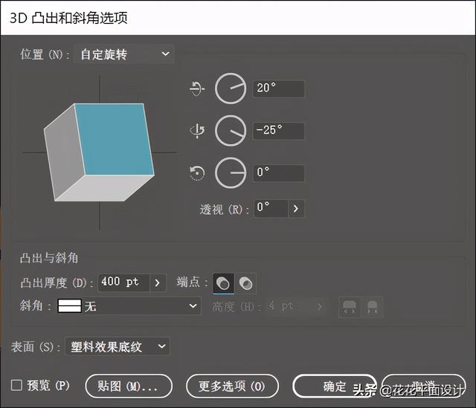
Task: Enable the 预览 preview checkbox
Action: tap(16, 386)
